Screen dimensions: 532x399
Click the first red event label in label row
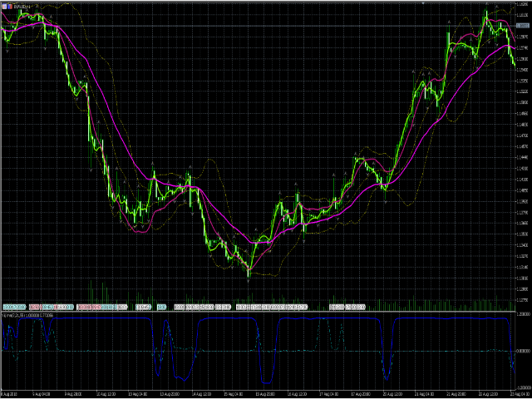click(36, 307)
